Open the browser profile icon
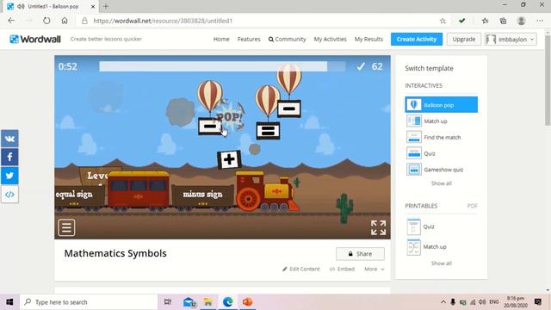This screenshot has width=551, height=310. [x=521, y=21]
